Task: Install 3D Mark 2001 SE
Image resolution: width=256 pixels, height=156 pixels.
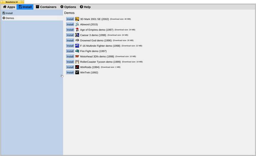Action: [70, 19]
